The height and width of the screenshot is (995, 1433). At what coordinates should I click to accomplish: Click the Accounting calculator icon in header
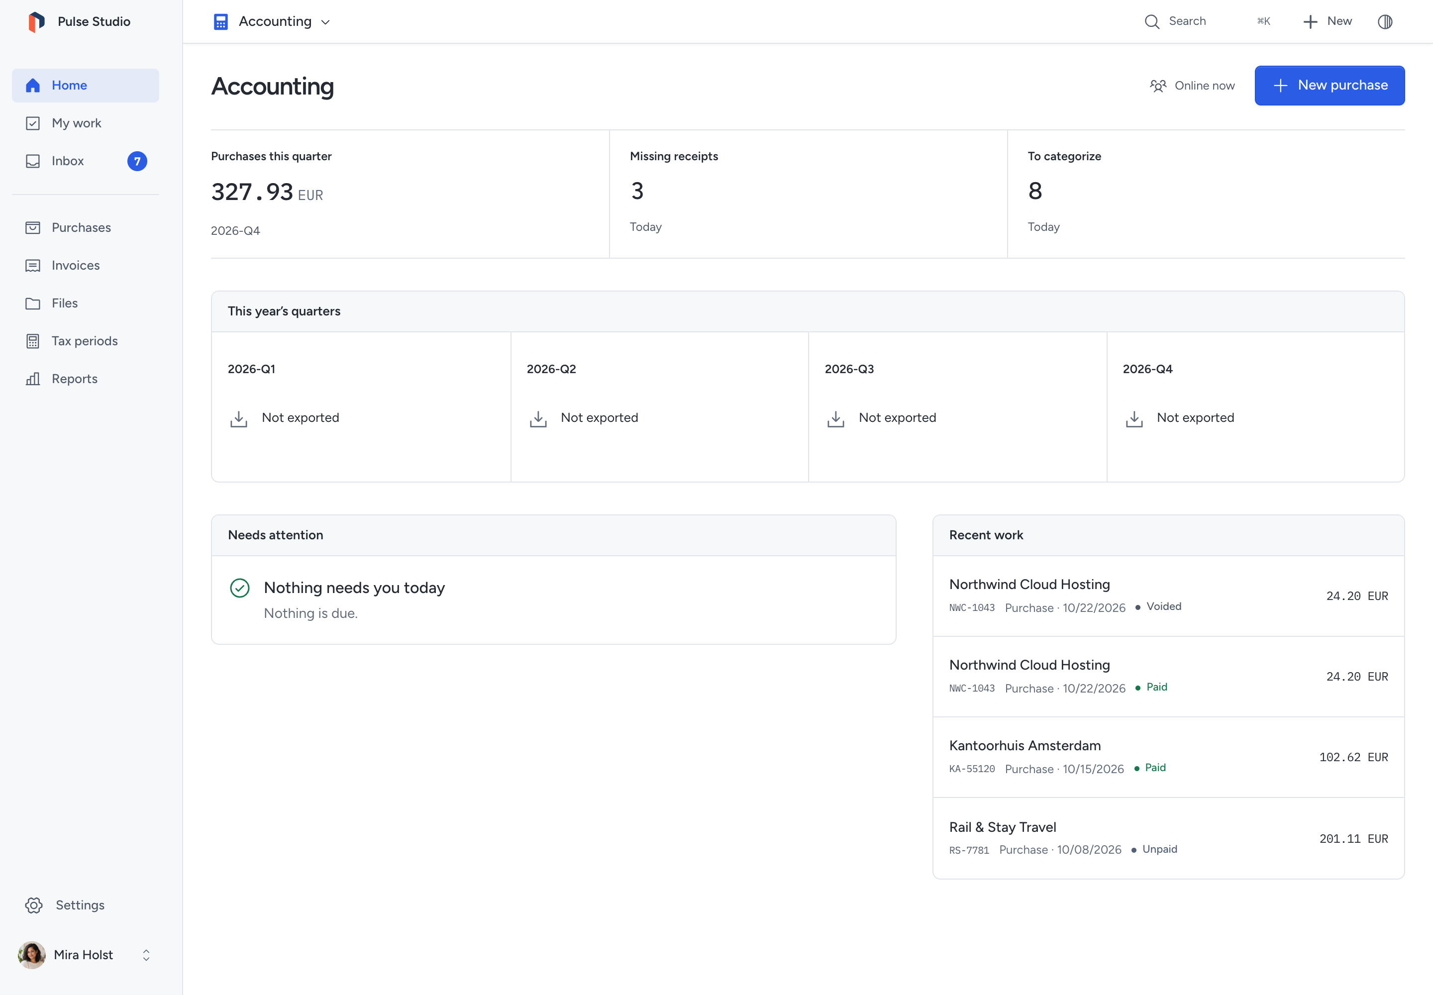tap(221, 22)
